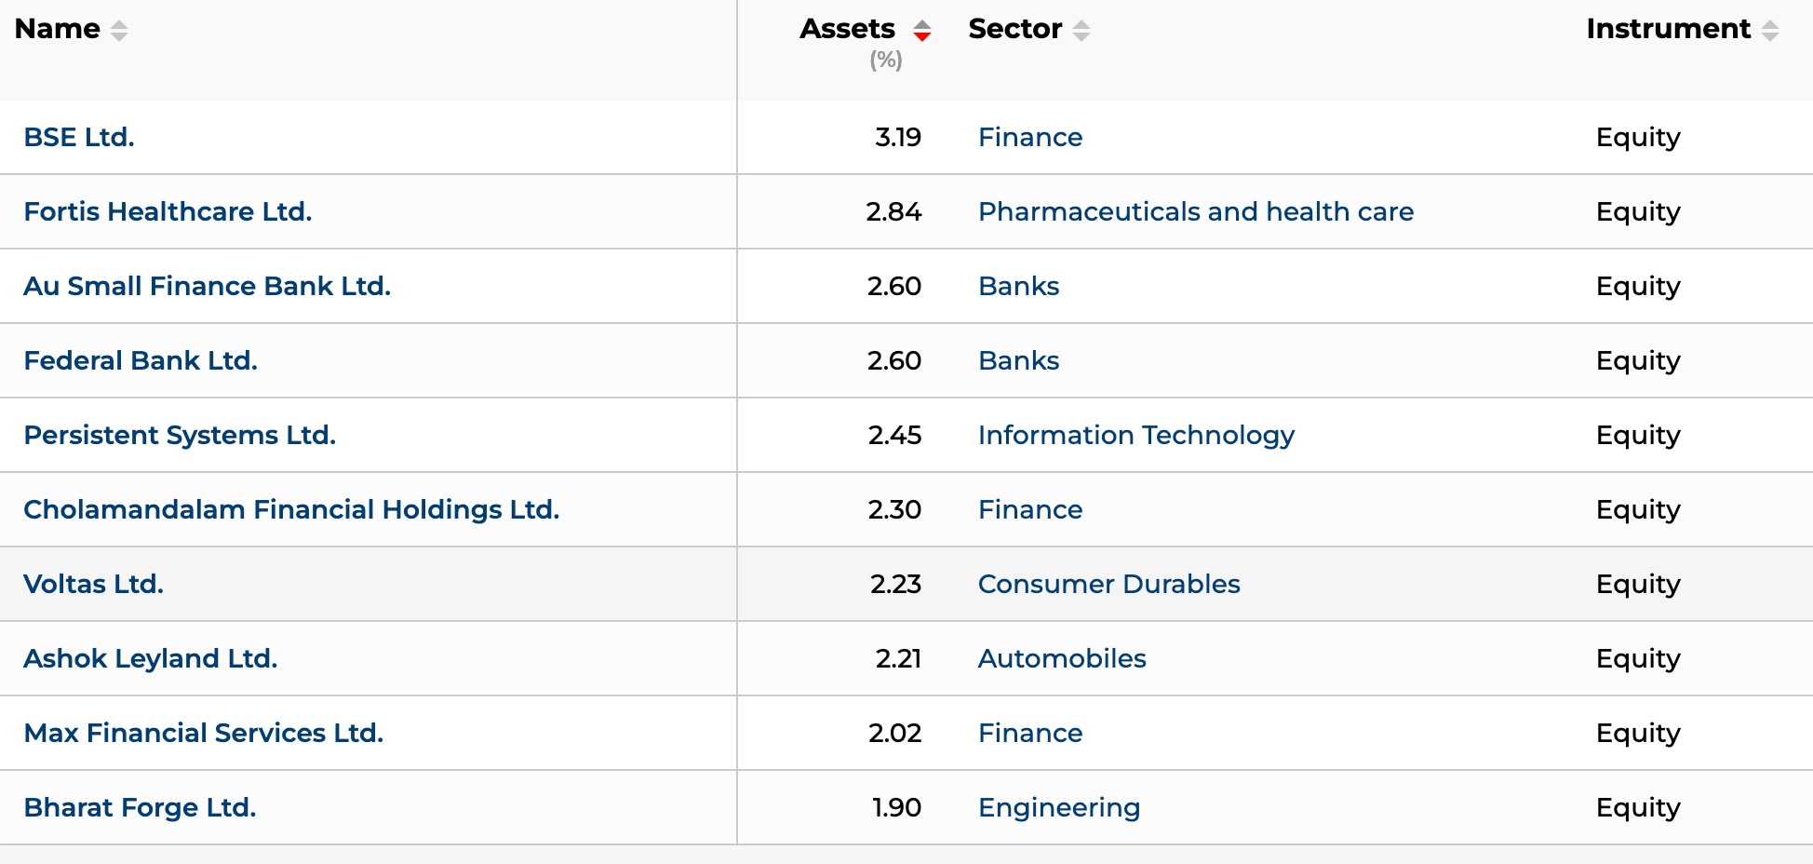Open Pharmaceuticals and health care sector
Viewport: 1813px width, 864px height.
click(x=1196, y=211)
